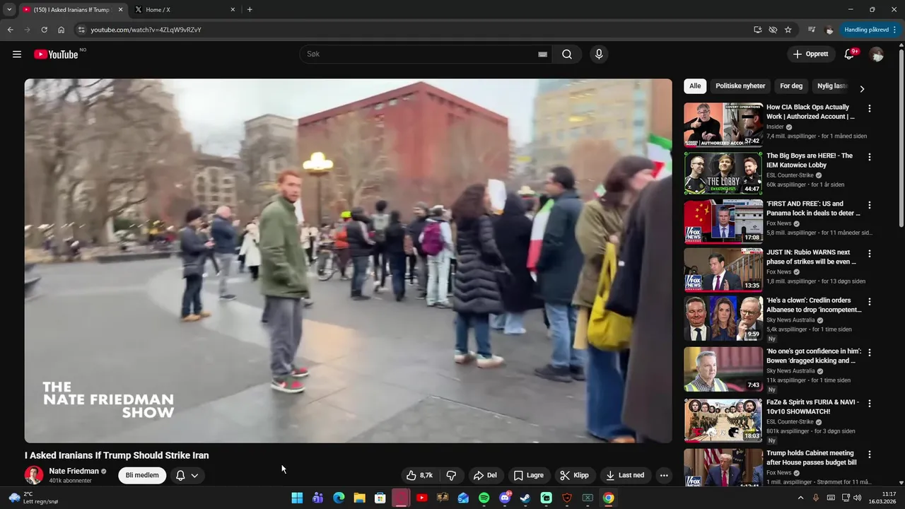The width and height of the screenshot is (905, 509).
Task: Open YouTube notifications bell
Action: [850, 54]
